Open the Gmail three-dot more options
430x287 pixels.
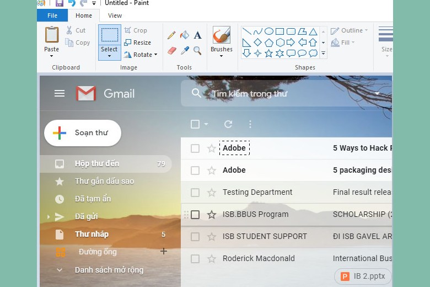pyautogui.click(x=250, y=124)
